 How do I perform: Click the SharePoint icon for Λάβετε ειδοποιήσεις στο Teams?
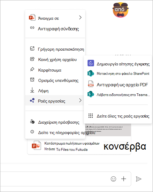[x=91, y=94]
